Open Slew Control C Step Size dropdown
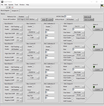Viewport: 104px width, 106px height. point(33,78)
